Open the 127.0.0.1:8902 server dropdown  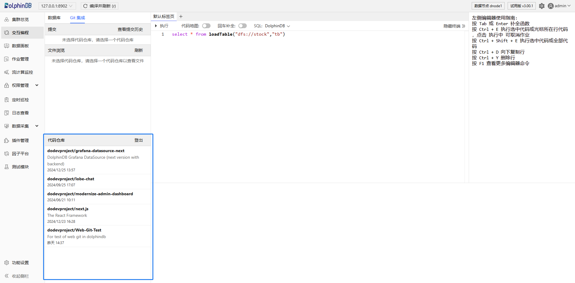[57, 6]
